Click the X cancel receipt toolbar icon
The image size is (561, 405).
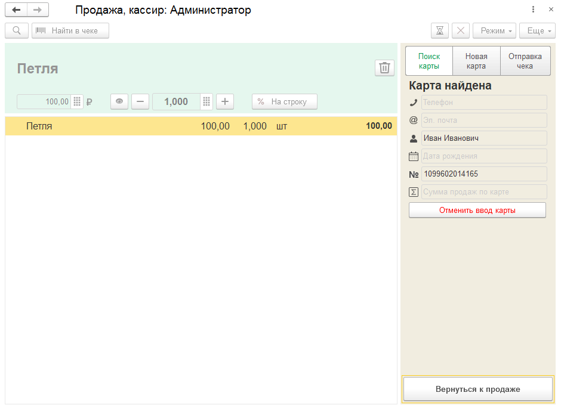coord(461,30)
